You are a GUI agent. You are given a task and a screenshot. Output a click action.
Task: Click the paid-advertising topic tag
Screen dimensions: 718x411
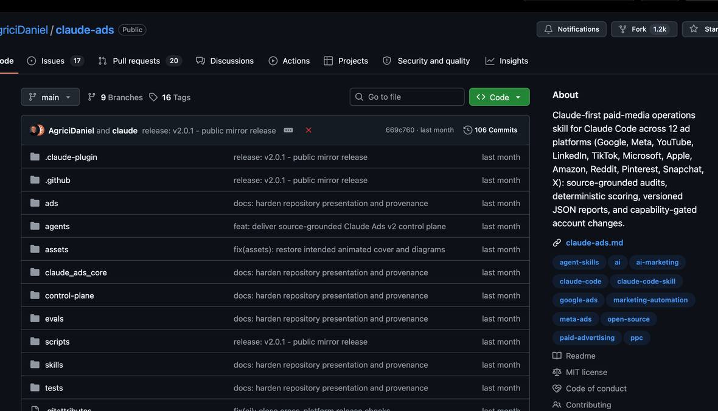[587, 338]
